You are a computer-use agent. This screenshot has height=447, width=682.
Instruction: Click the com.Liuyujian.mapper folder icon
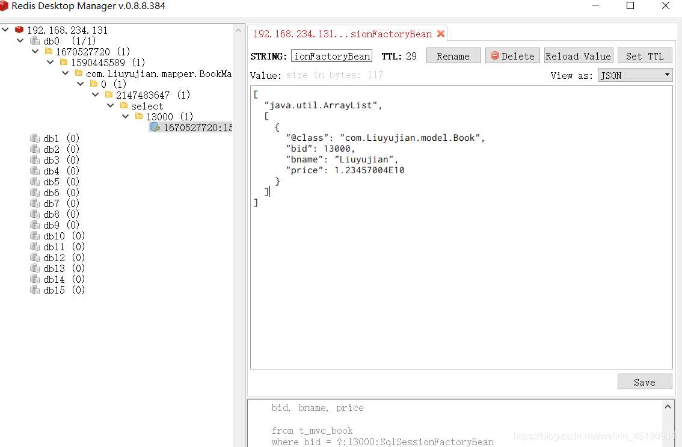(79, 73)
